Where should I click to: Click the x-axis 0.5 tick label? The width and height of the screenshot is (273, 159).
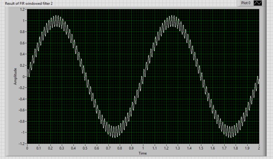pyautogui.click(x=85, y=148)
